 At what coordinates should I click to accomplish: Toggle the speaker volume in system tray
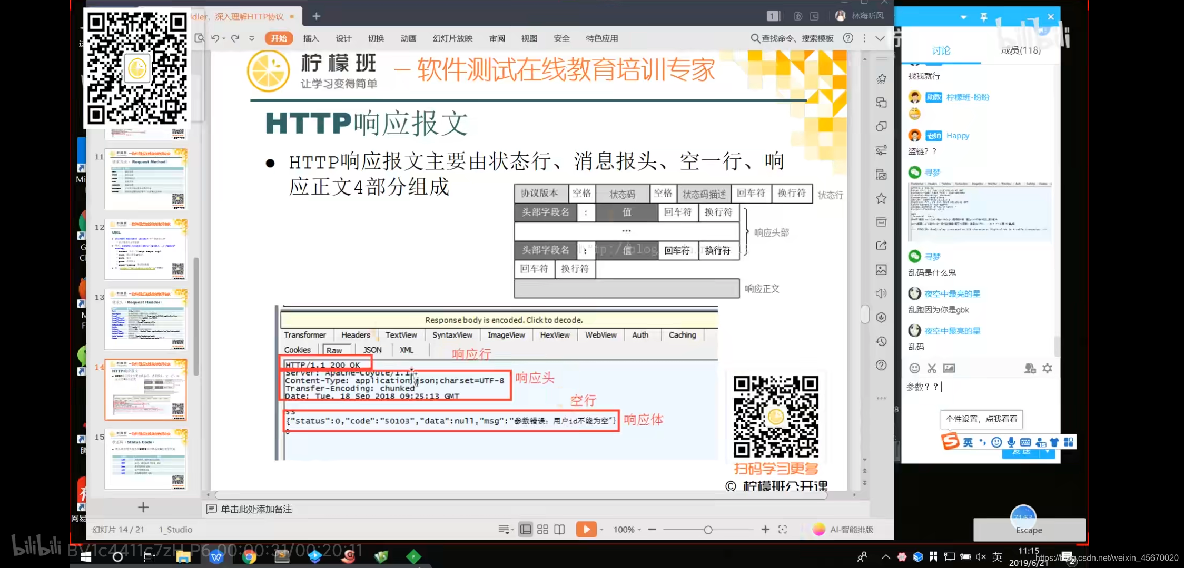[980, 556]
